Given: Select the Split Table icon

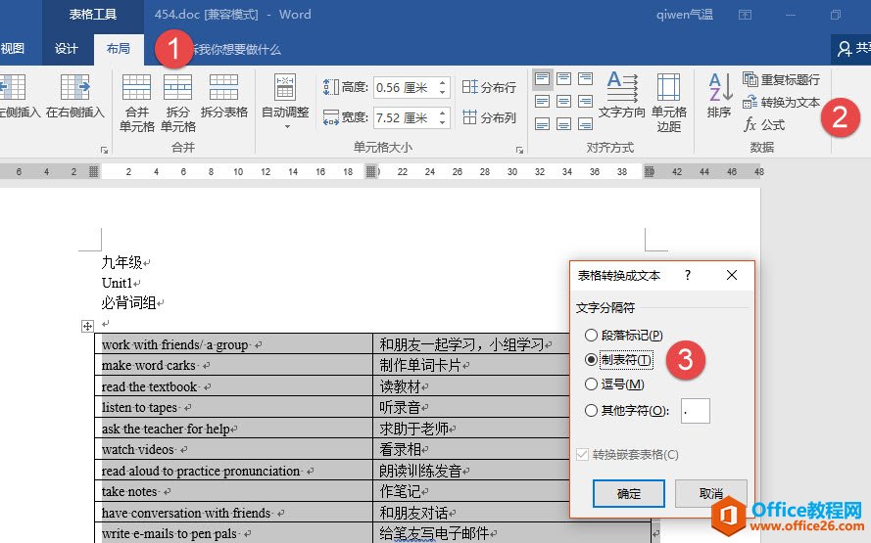Looking at the screenshot, I should 223,96.
